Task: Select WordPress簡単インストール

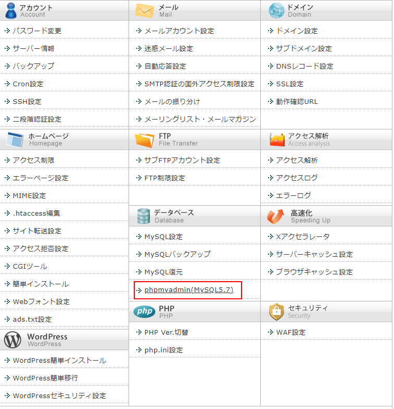Action: 59,361
